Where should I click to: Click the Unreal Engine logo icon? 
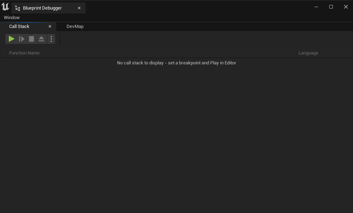pos(5,6)
